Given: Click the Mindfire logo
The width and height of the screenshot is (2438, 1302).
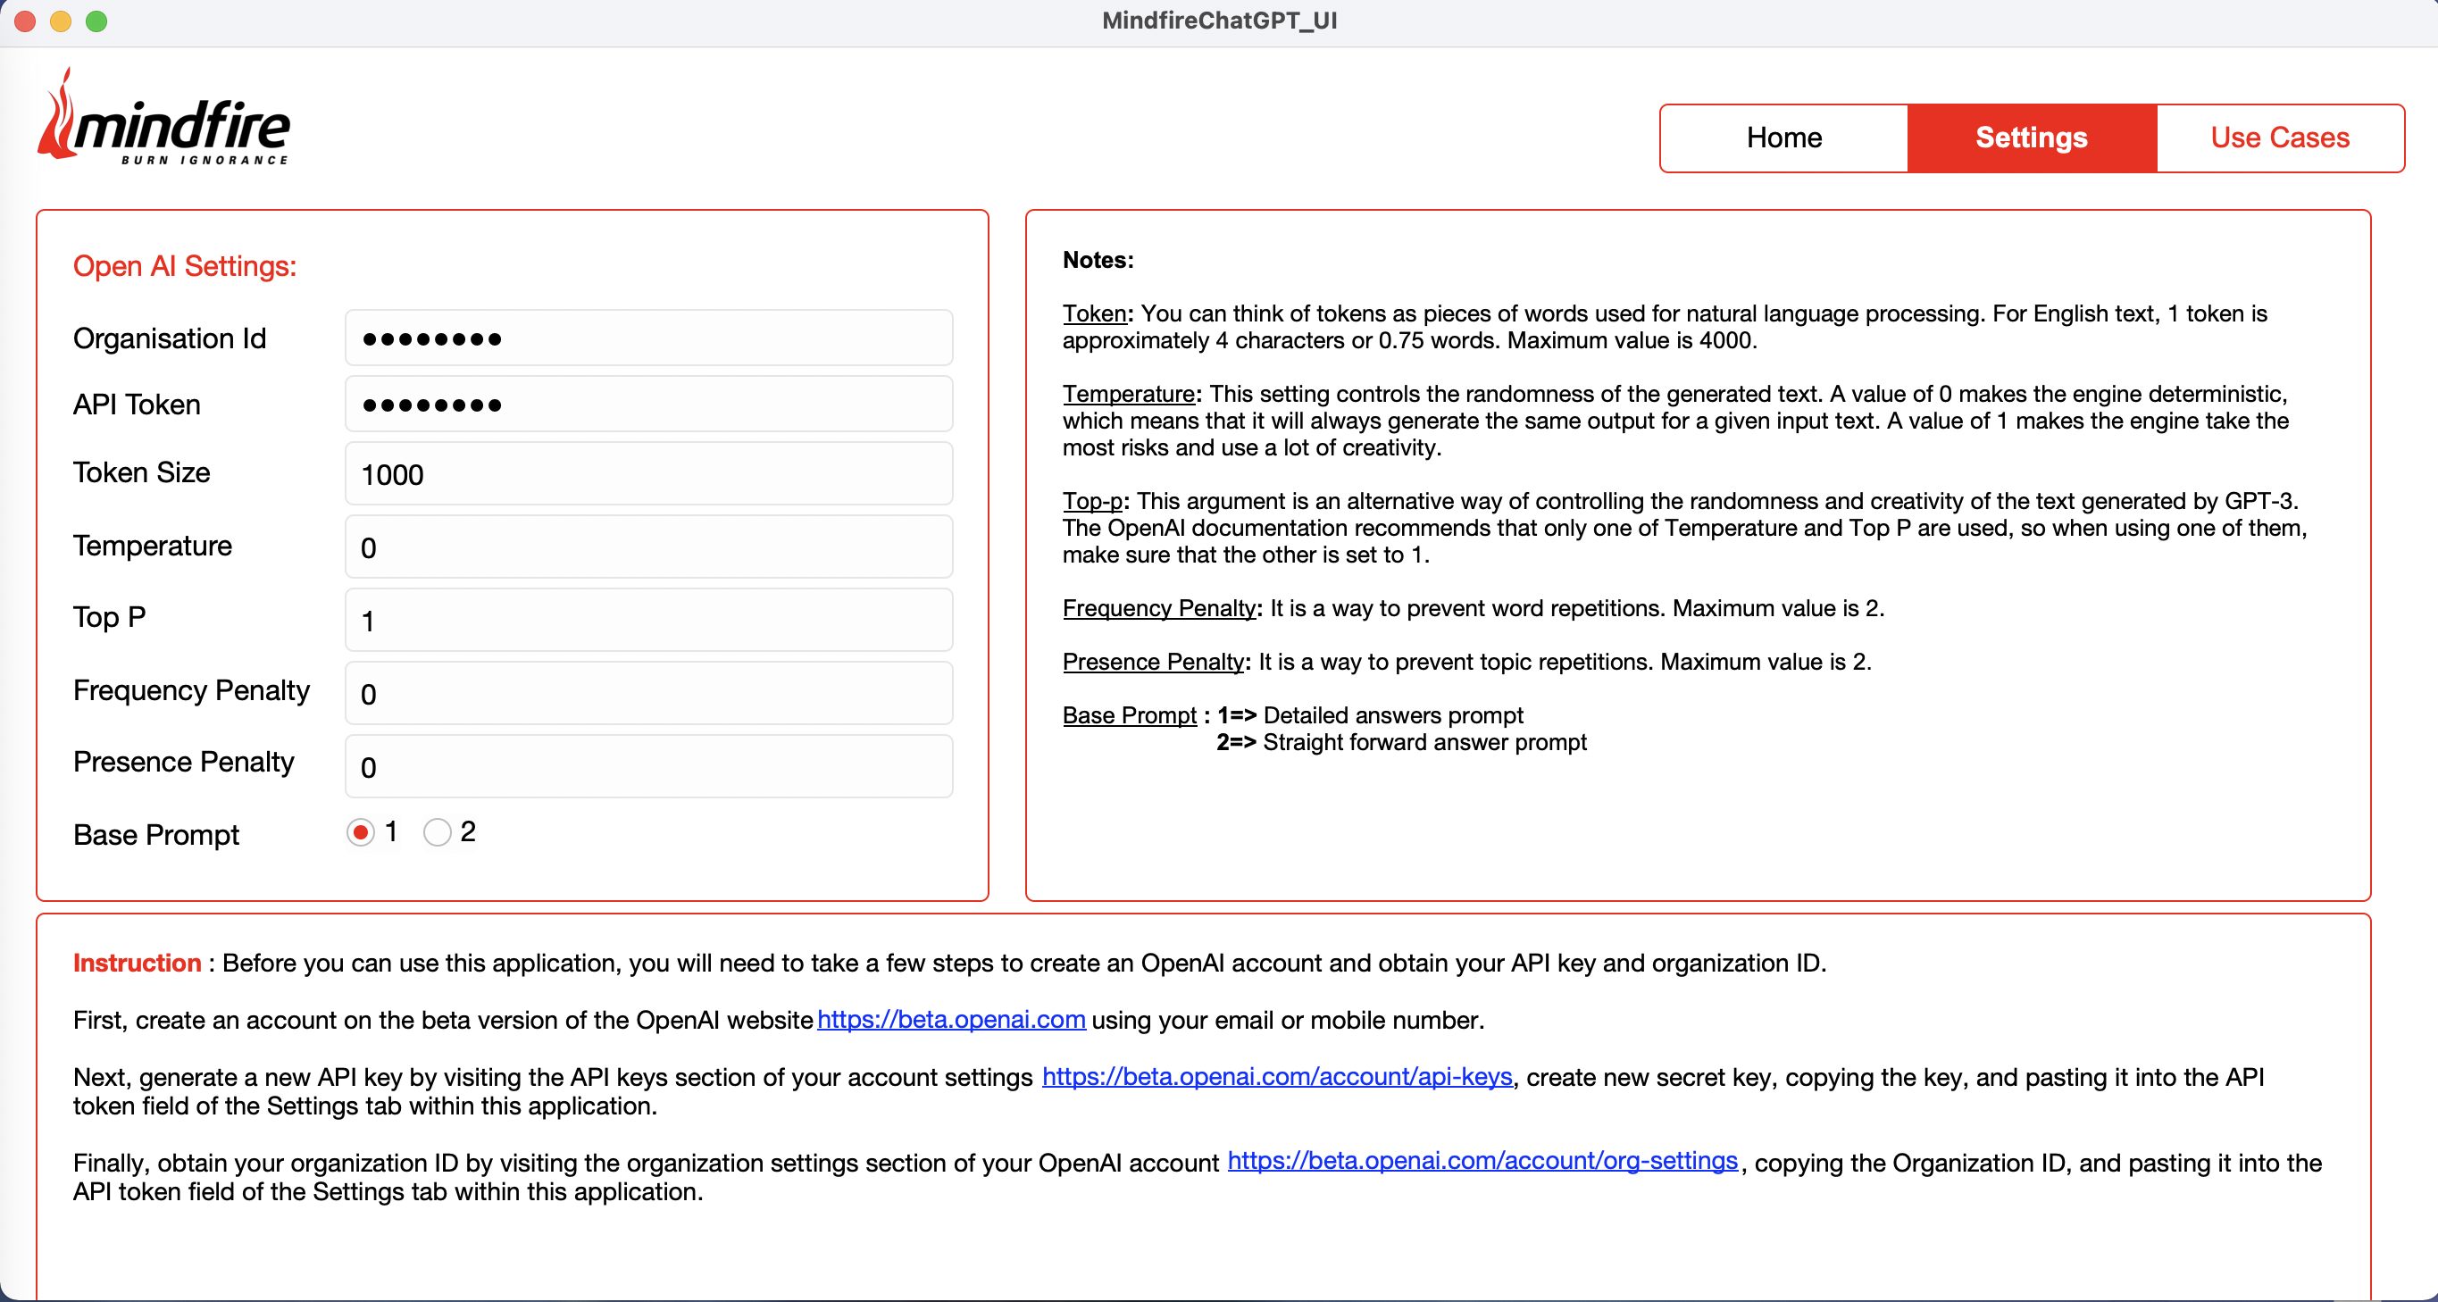Looking at the screenshot, I should [x=163, y=118].
